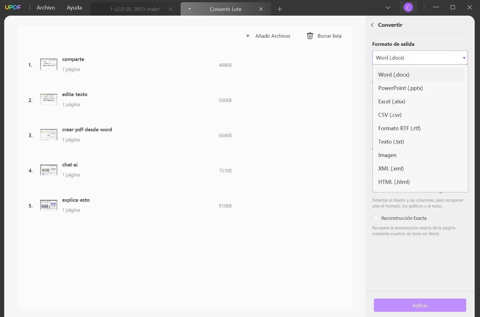Choose HTML (.html) output format
Screen dimensions: 480x317
pos(420,182)
